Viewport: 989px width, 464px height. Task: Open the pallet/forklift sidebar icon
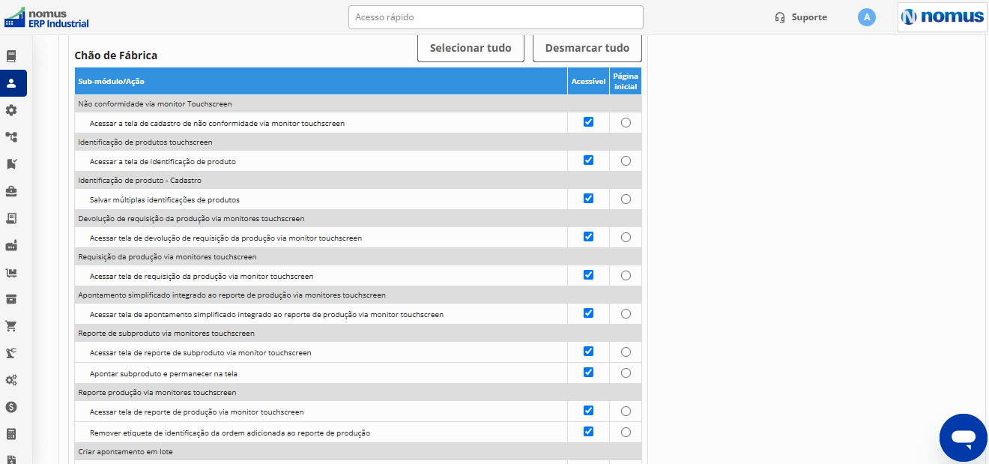(11, 272)
